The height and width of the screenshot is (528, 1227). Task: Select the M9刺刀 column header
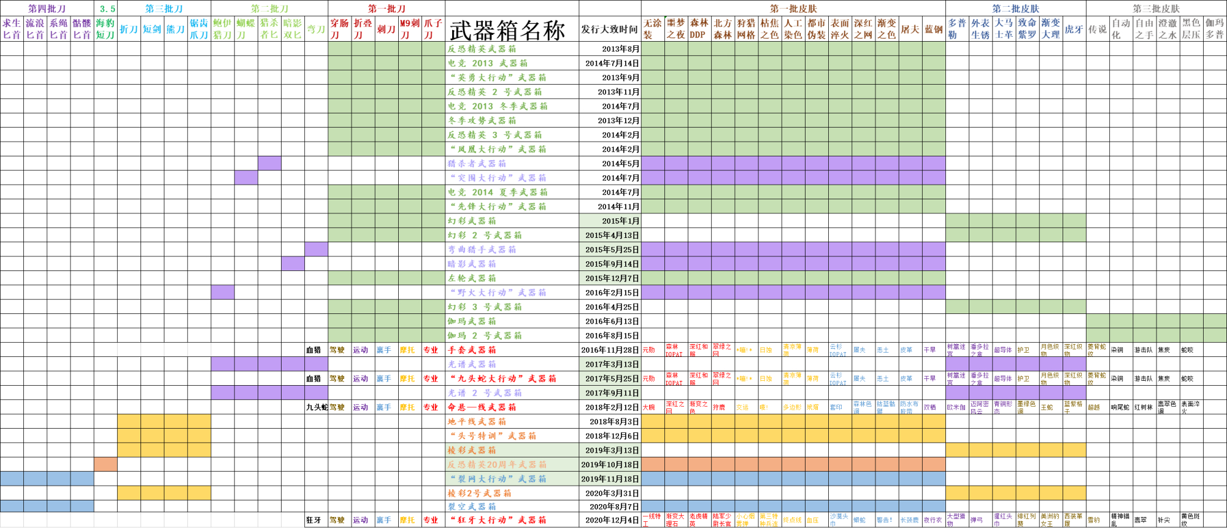pos(410,29)
